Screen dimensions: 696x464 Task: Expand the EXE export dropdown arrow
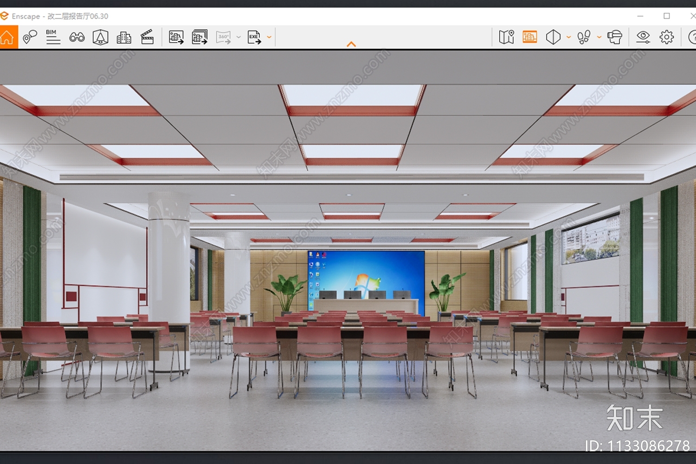coord(269,37)
